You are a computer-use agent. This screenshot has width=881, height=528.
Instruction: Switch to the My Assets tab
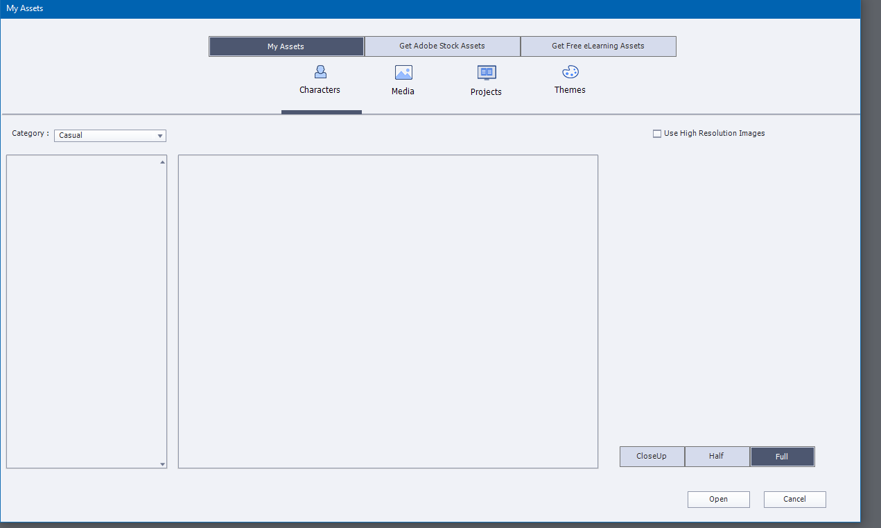286,46
